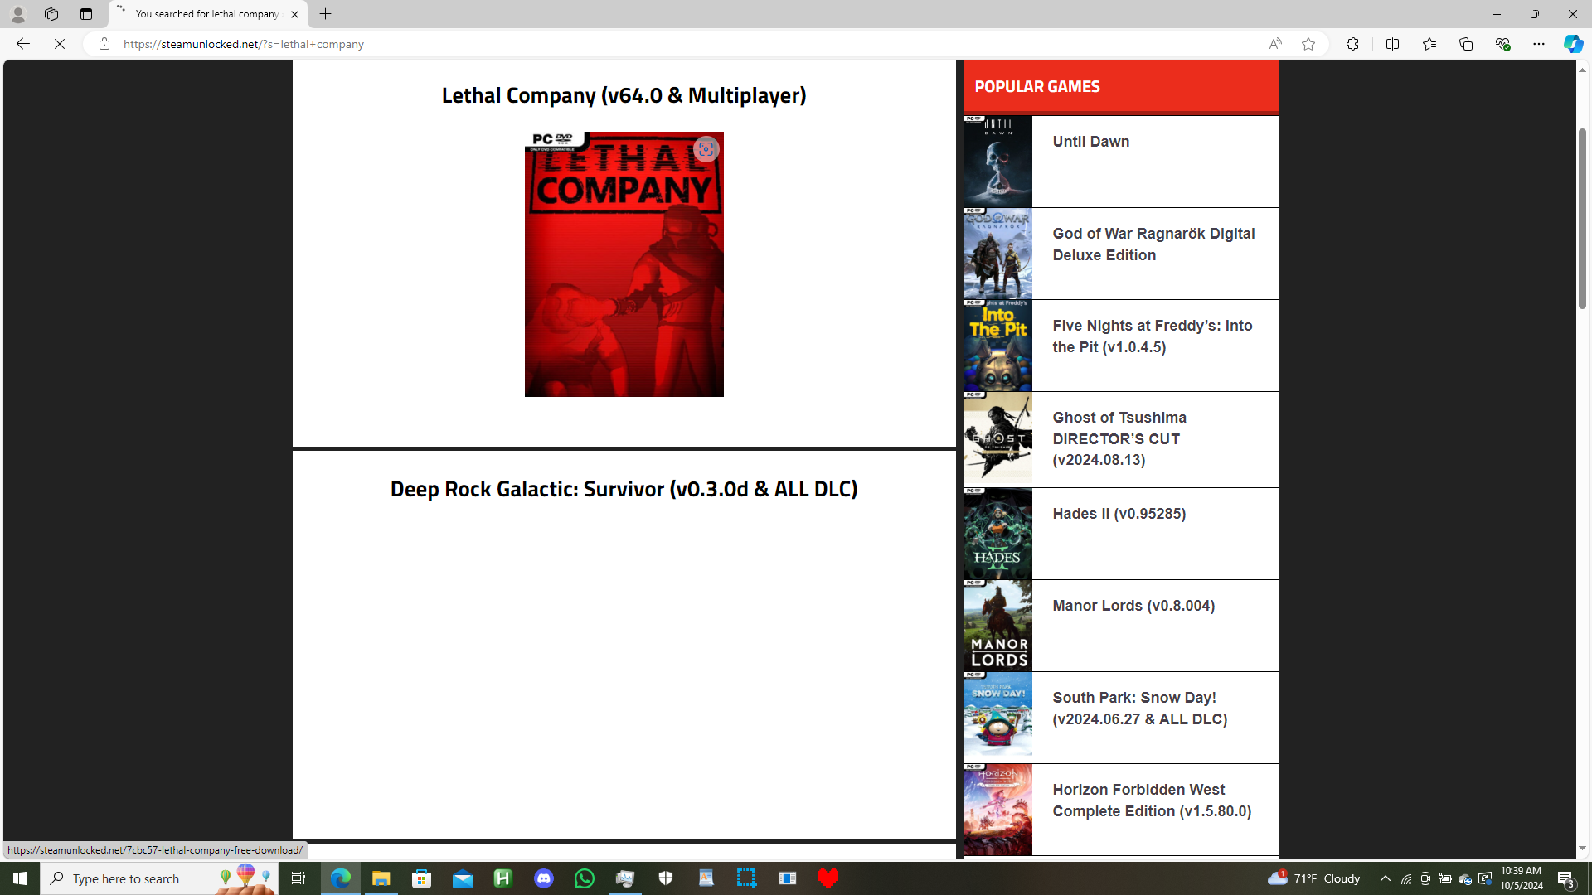Click the page vertical scrollbar thumb

pyautogui.click(x=1582, y=219)
